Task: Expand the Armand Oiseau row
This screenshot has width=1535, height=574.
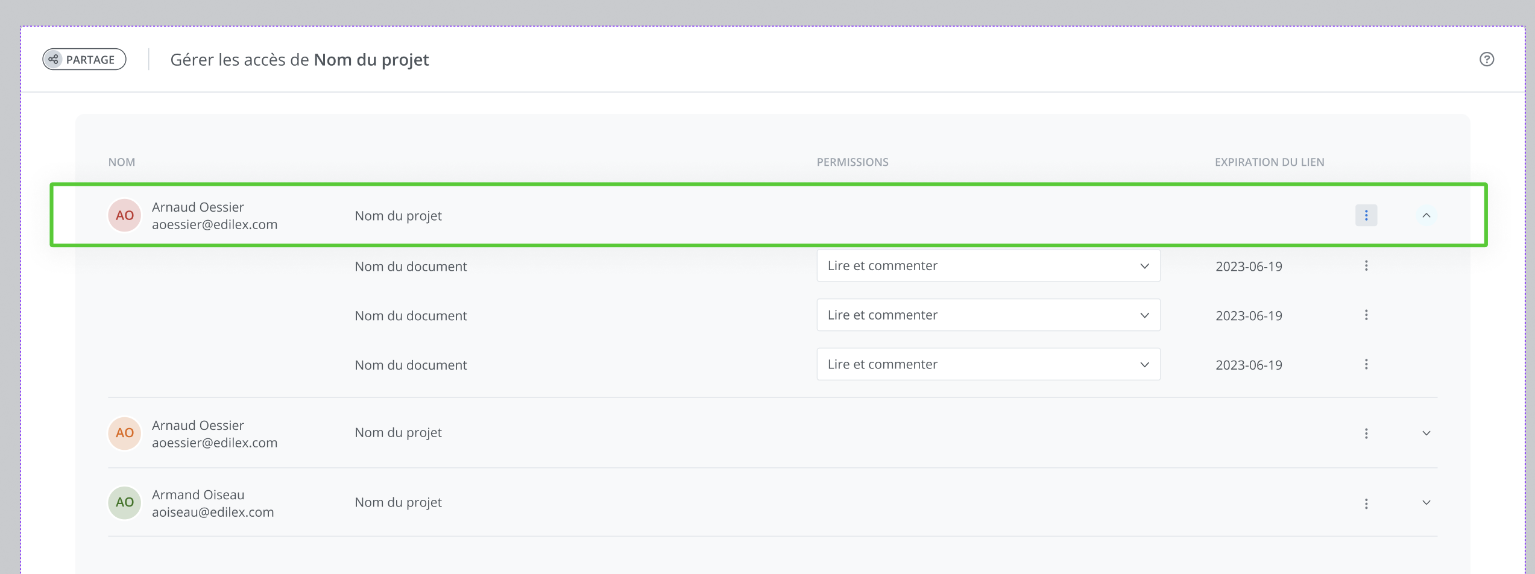Action: click(x=1426, y=503)
